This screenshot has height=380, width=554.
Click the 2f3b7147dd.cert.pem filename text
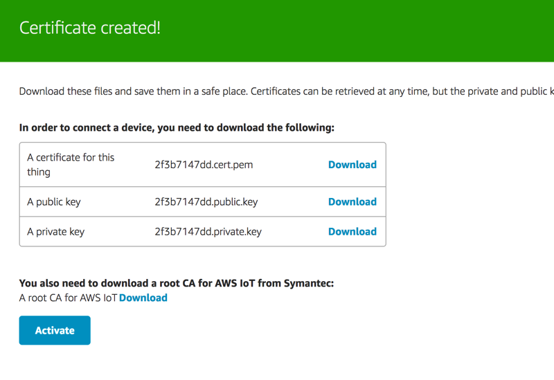203,165
